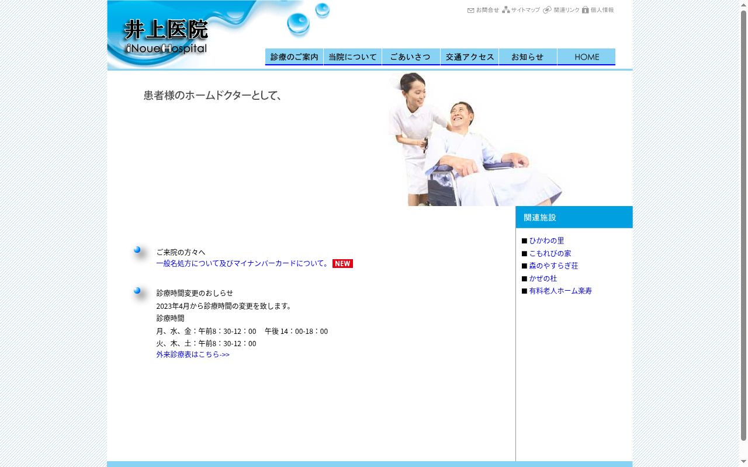748x467 pixels.
Task: Click the ご来院の方々へ heading text
Action: coord(181,252)
